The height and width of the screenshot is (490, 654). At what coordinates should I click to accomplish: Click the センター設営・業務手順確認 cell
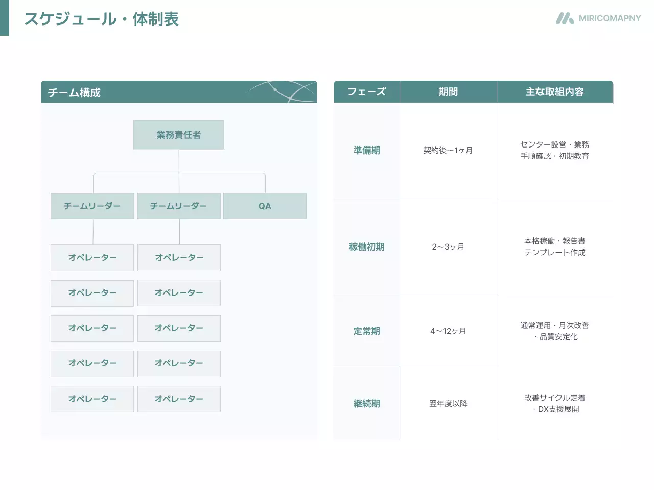(x=555, y=150)
